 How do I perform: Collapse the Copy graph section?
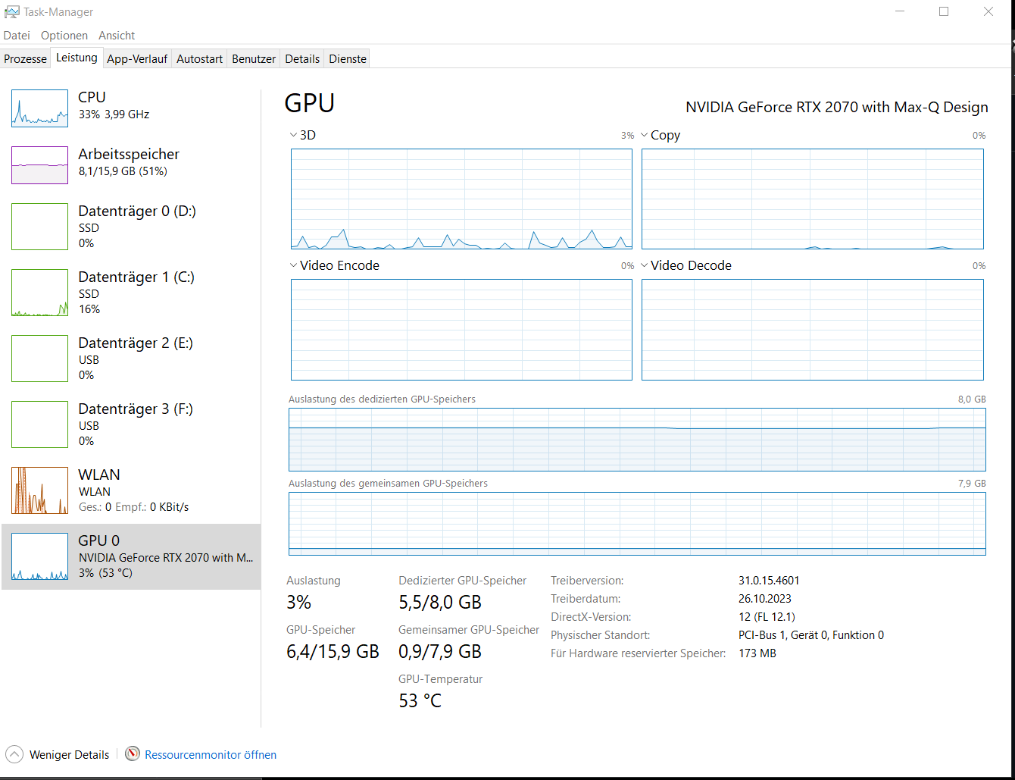[644, 134]
